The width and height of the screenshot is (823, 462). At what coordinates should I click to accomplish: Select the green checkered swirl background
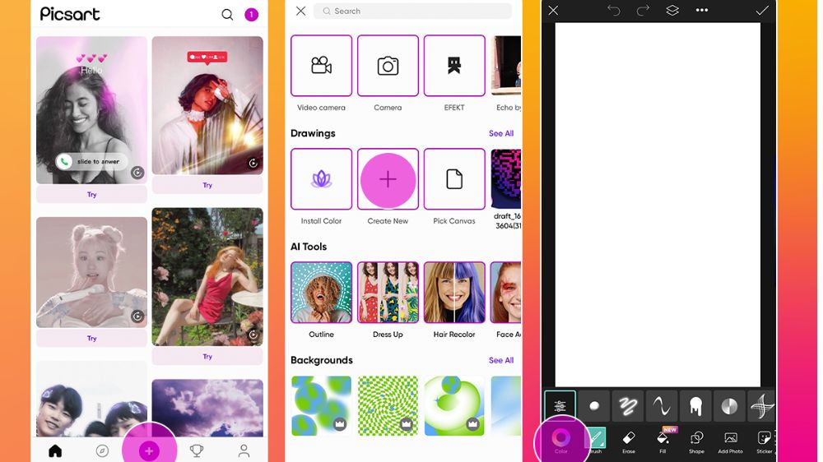(x=388, y=405)
